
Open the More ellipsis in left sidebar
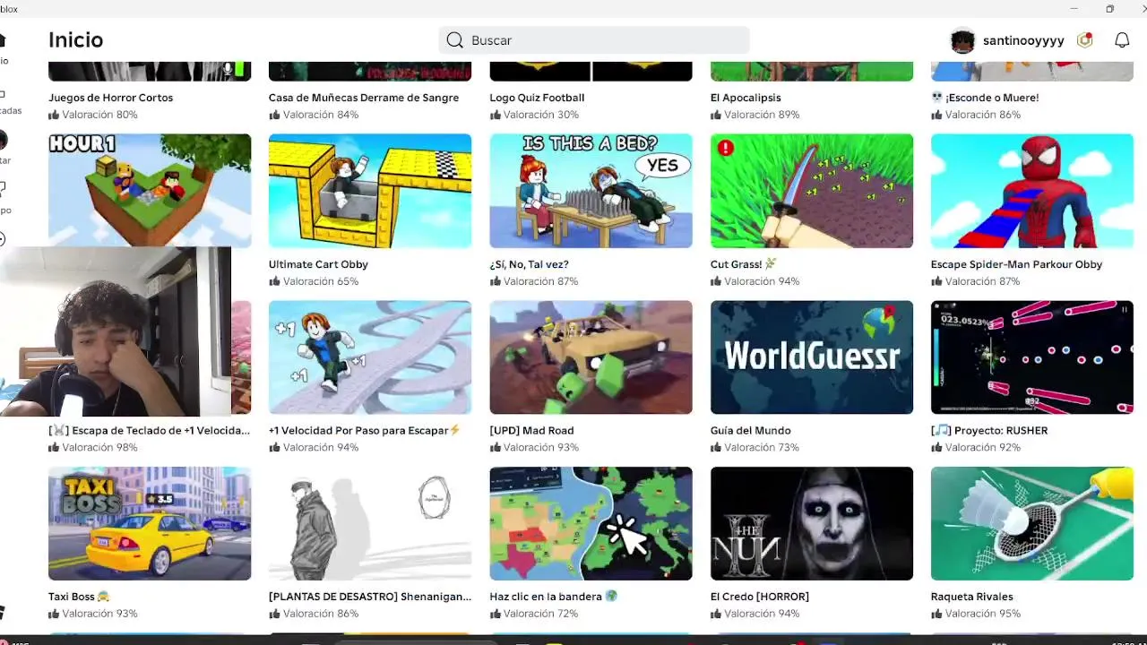click(x=3, y=239)
